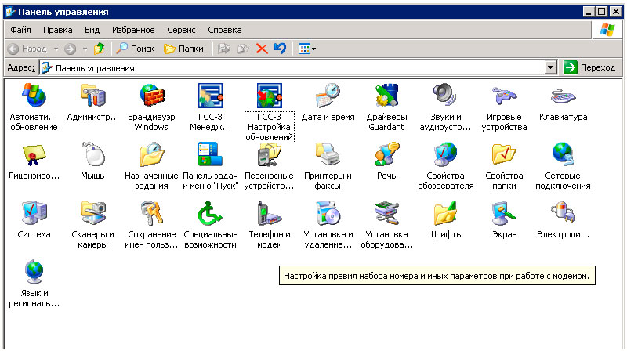Open the Переносные устройства icon
This screenshot has height=351, width=627.
coord(269,154)
